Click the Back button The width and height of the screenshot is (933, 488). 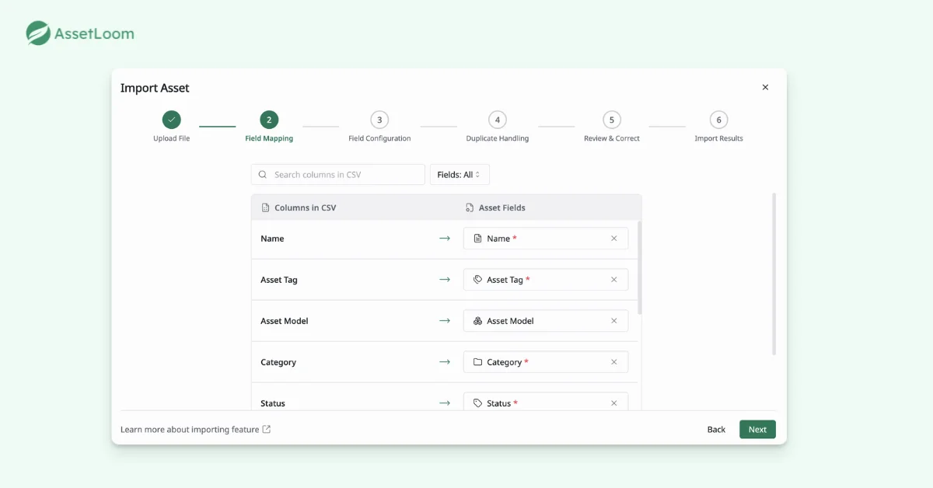[716, 429]
